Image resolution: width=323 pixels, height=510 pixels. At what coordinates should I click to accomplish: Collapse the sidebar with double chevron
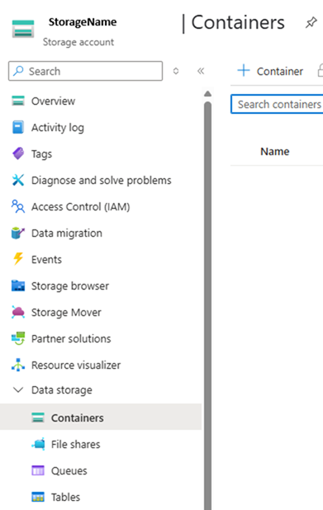point(201,71)
